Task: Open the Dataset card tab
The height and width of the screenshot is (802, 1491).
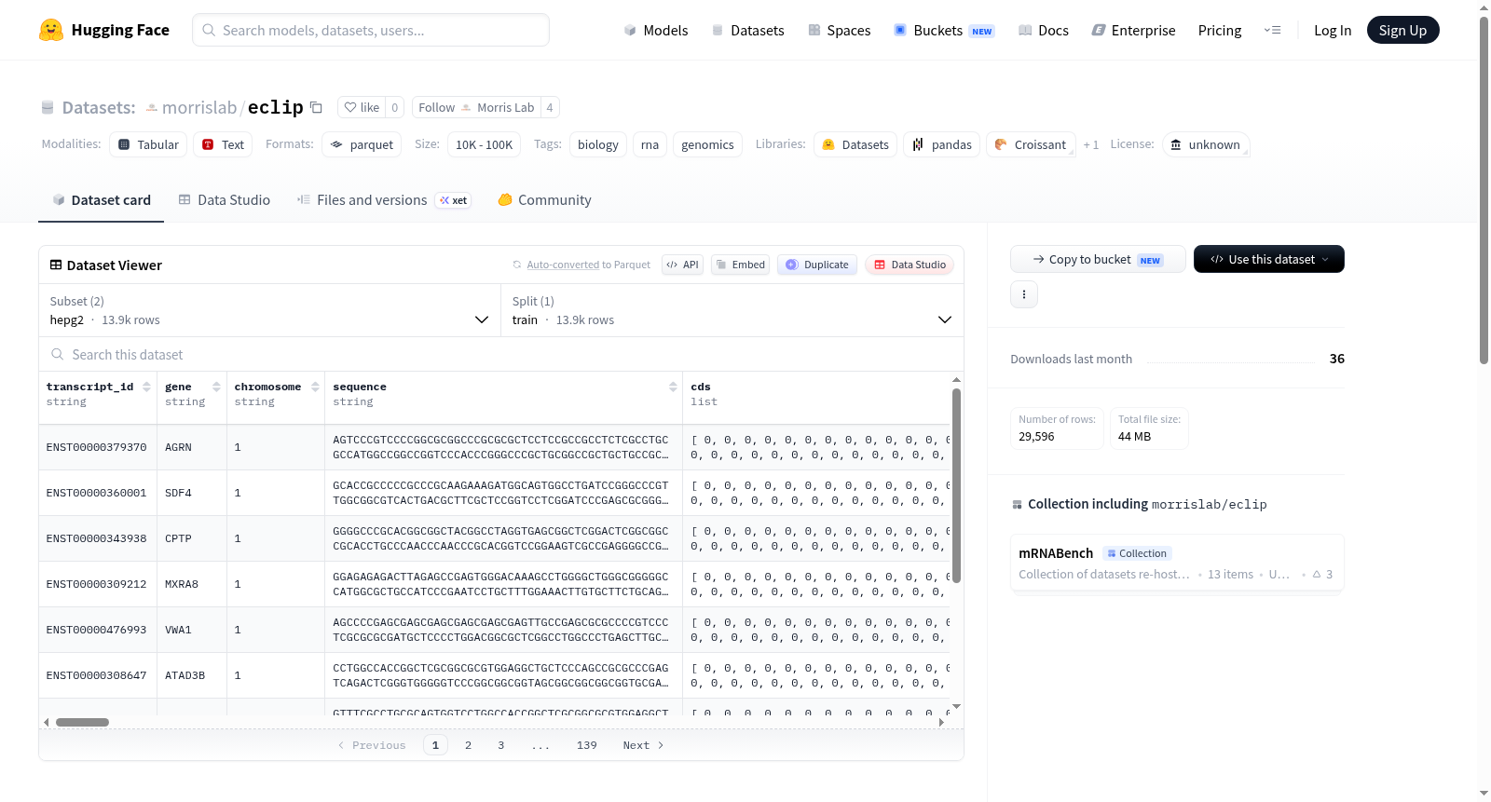Action: pos(102,200)
